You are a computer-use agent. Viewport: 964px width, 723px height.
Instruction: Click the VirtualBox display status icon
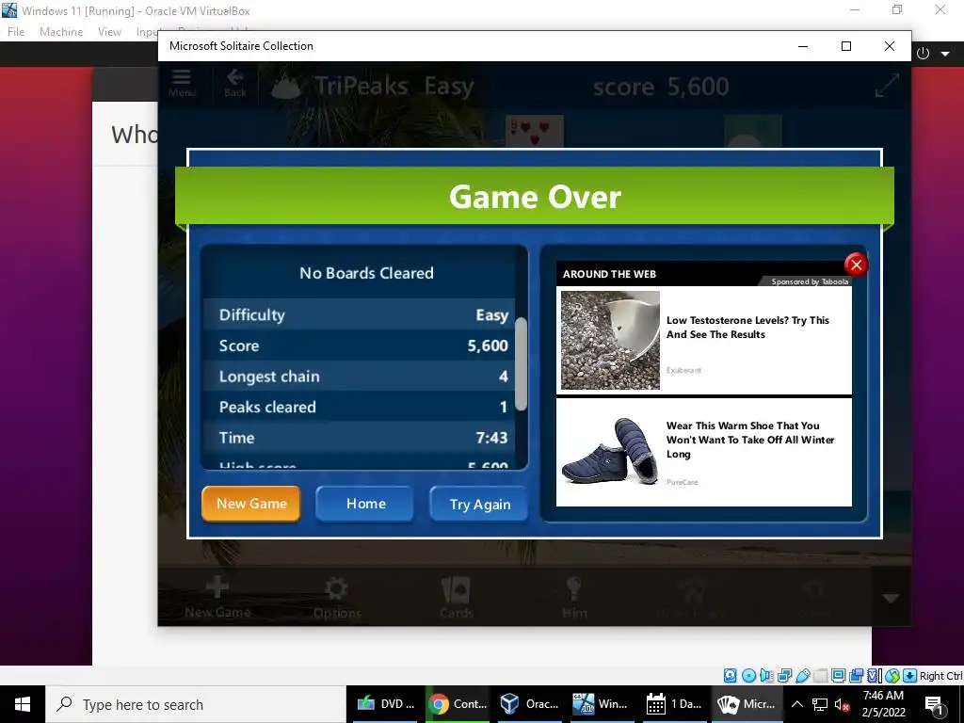(838, 676)
